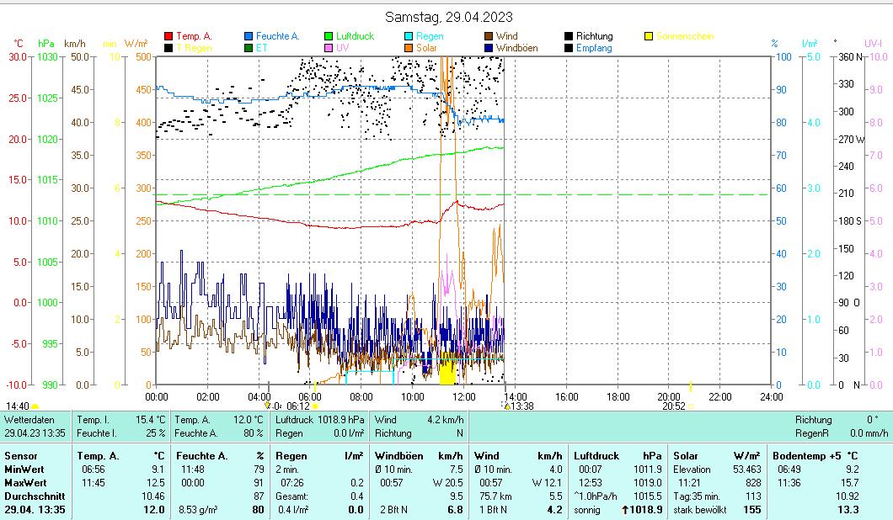Select the current time marker 13:38

(x=507, y=406)
